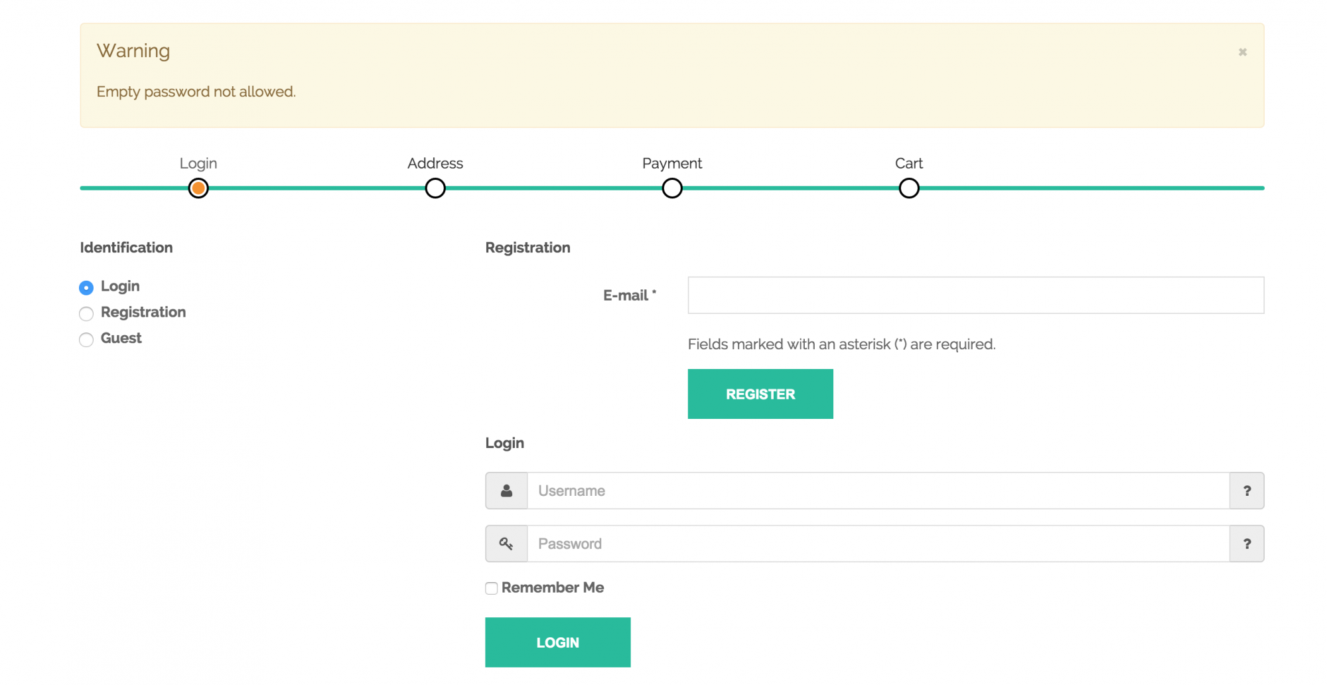Click the Login step circle marker
The width and height of the screenshot is (1327, 685).
point(198,189)
